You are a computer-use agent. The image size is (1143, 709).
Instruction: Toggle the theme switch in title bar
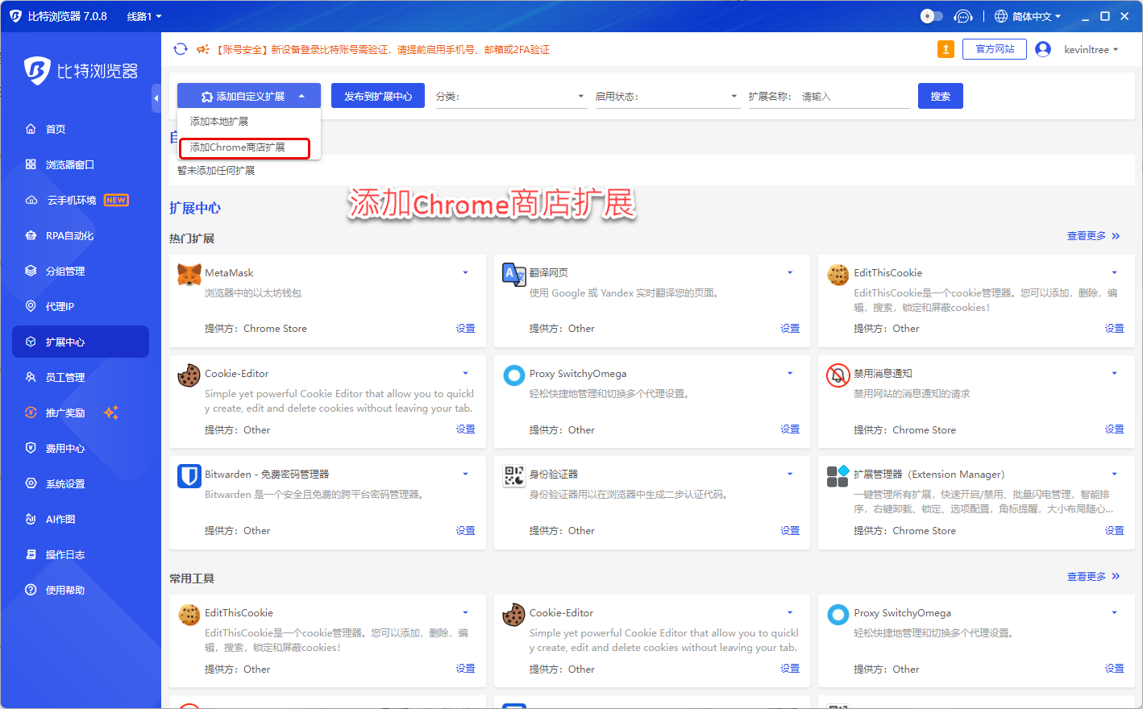[x=931, y=16]
